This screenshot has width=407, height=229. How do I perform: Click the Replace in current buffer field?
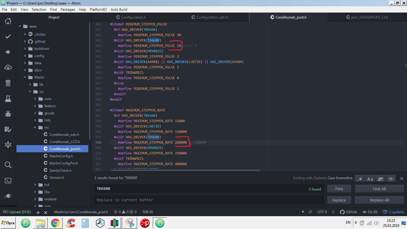click(x=209, y=200)
